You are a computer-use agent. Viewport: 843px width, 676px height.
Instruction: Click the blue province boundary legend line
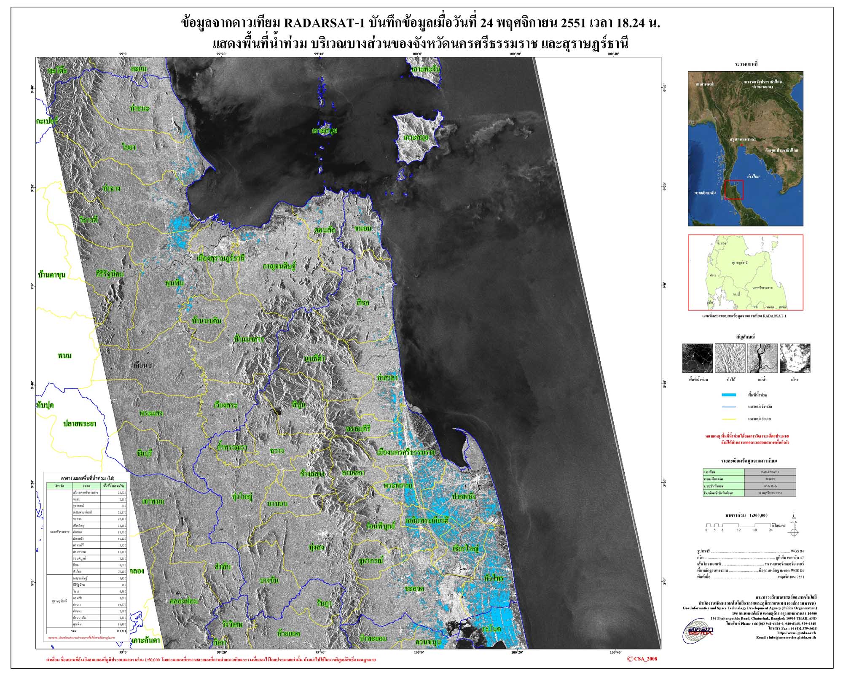coord(729,407)
